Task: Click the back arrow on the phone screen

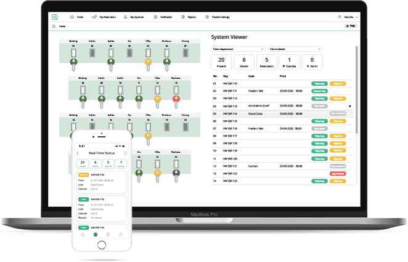Action: tap(78, 152)
